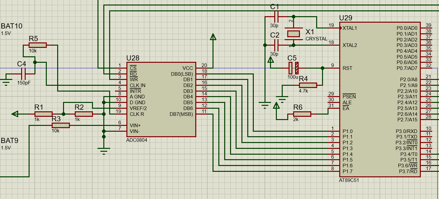Click the BAT10 label
439x199 pixels.
(x=12, y=26)
